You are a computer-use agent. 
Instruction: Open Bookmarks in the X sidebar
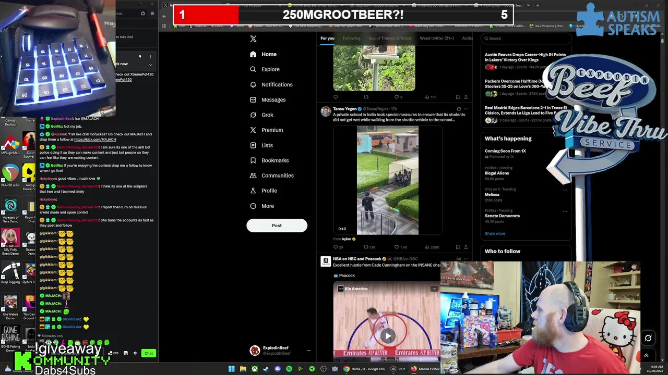[x=269, y=160]
